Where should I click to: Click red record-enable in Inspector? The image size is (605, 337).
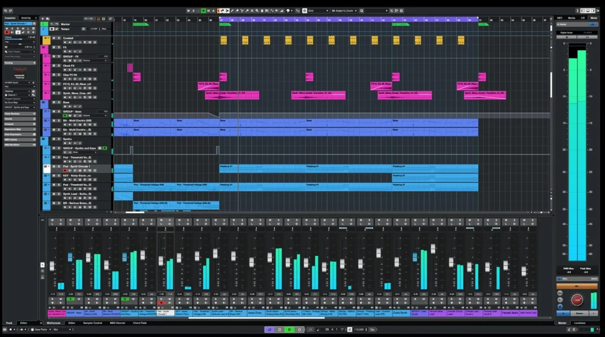[x=7, y=32]
